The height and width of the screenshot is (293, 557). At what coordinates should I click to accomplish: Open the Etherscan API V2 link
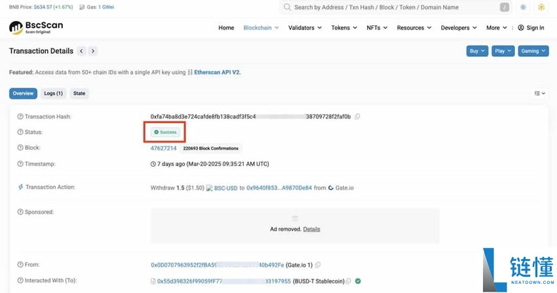[x=218, y=73]
